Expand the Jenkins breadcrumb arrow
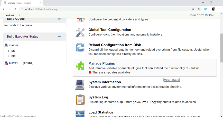Viewport: 223px width, 117px height. click(x=20, y=15)
